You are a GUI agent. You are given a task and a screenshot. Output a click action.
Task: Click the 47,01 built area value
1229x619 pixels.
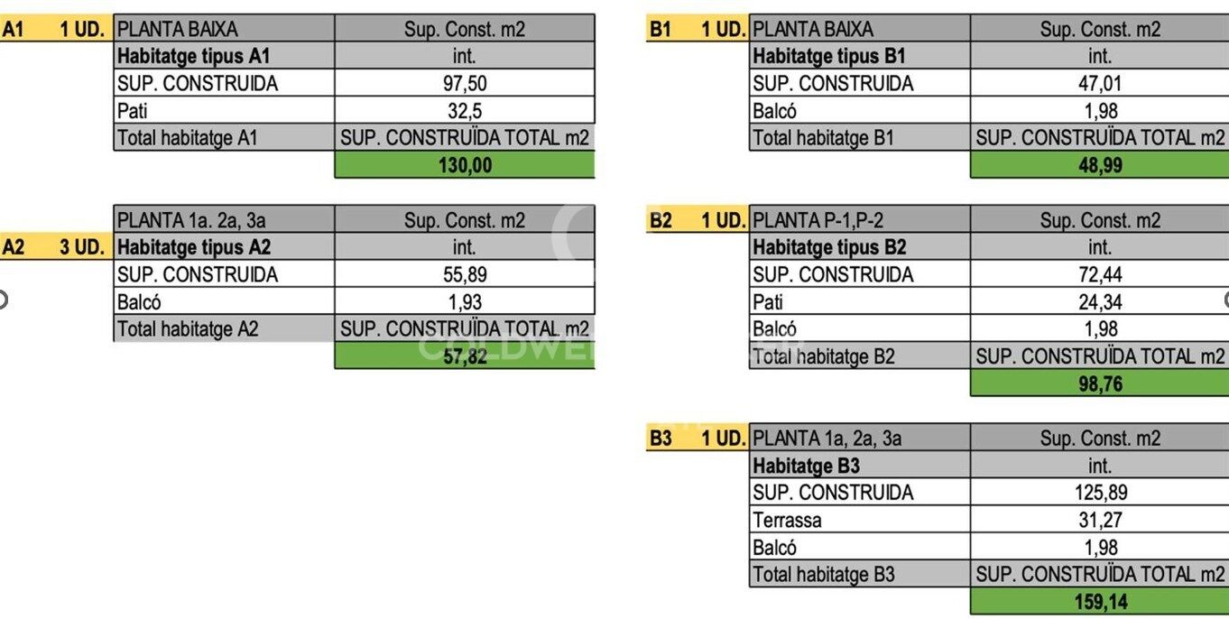click(1100, 84)
